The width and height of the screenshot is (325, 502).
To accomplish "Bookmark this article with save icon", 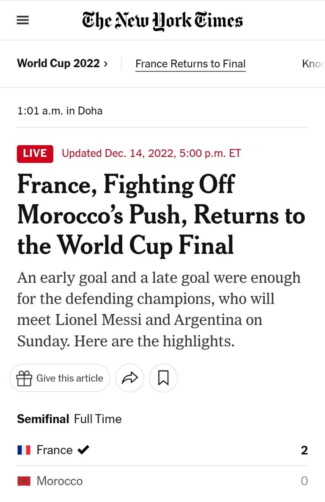I will click(x=163, y=378).
